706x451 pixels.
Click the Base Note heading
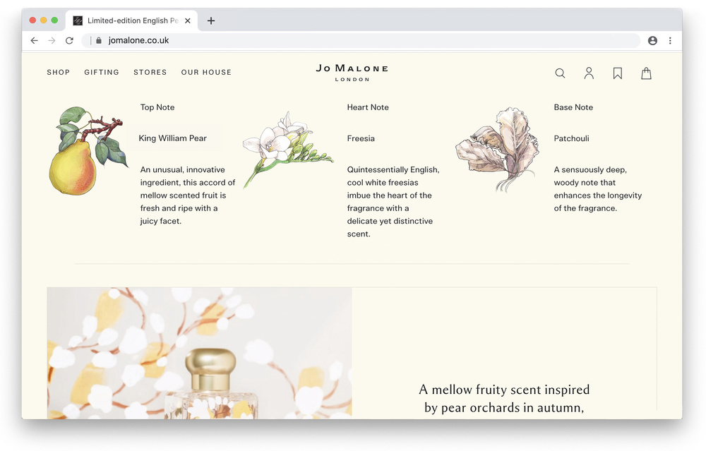(x=573, y=107)
